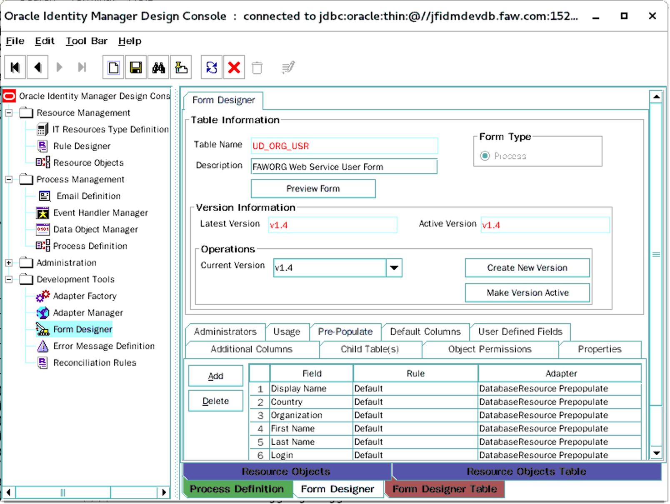Switch to the Resource Objects Table bottom tab
This screenshot has width=670, height=504.
[527, 472]
